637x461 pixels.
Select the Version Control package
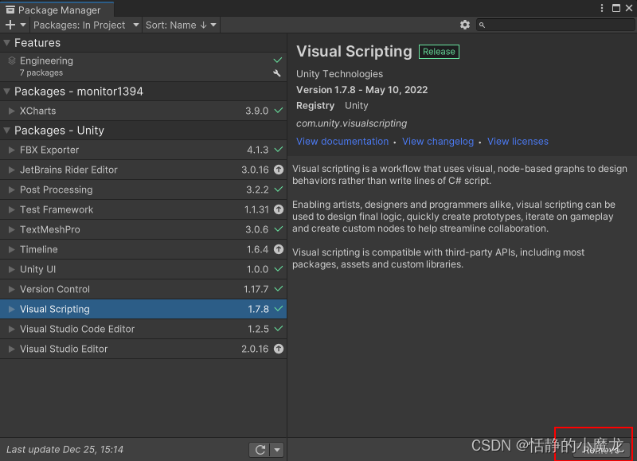pos(143,289)
